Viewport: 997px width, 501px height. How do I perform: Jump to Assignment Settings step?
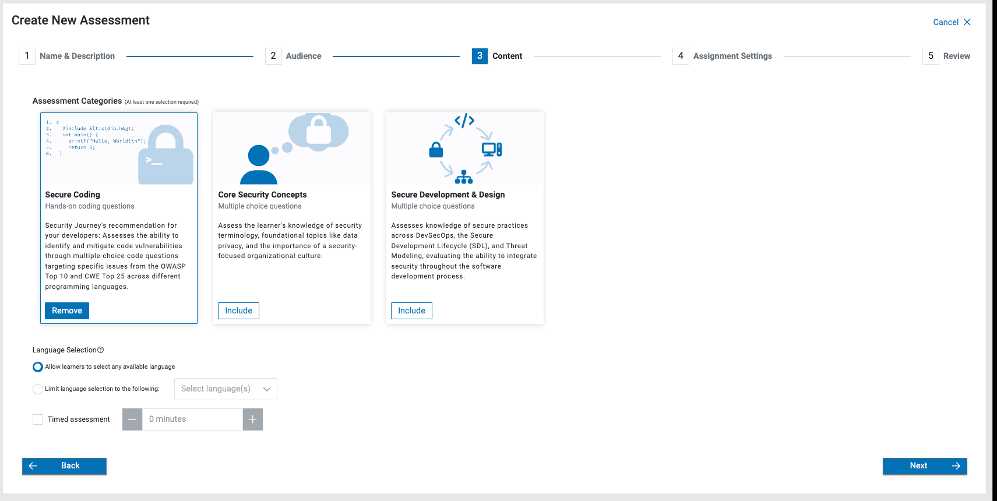[x=732, y=56]
